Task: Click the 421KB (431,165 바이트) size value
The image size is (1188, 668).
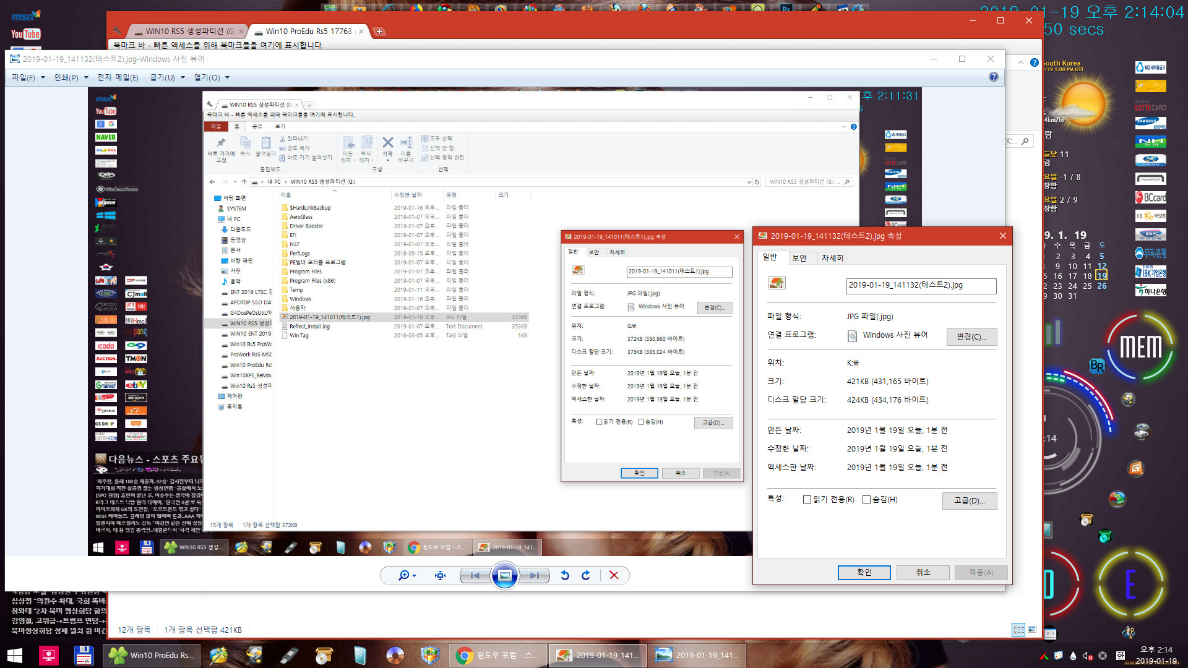Action: click(887, 381)
